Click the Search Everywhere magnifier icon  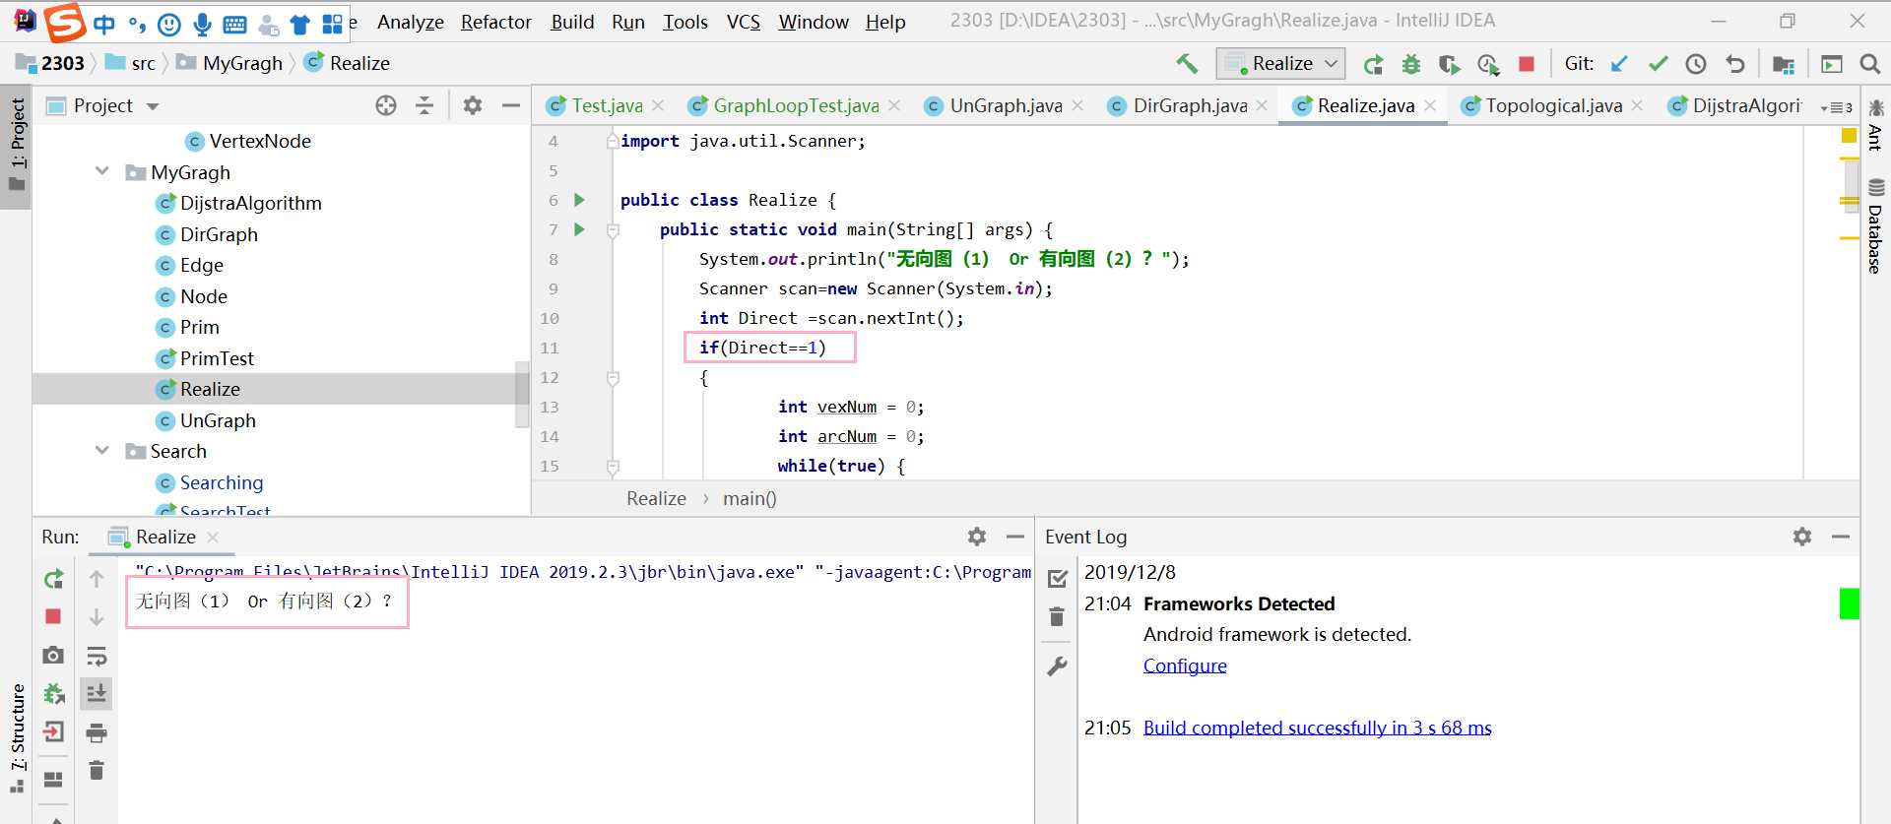(x=1869, y=64)
